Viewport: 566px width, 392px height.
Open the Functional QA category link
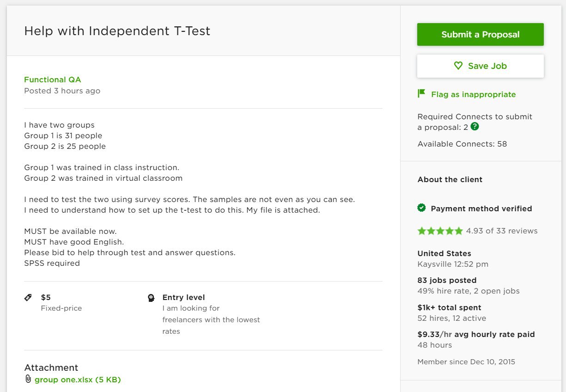[x=53, y=80]
